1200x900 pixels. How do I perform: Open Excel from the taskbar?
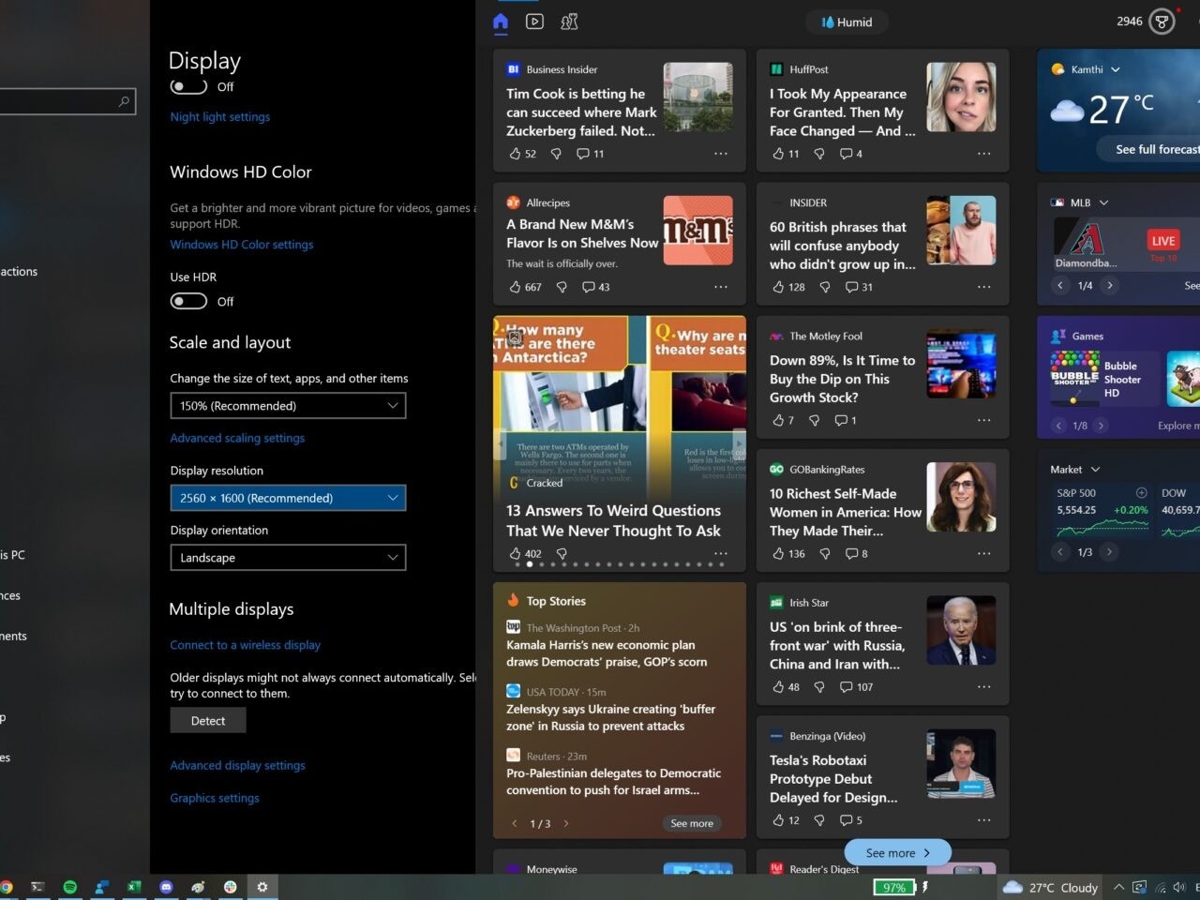[134, 886]
